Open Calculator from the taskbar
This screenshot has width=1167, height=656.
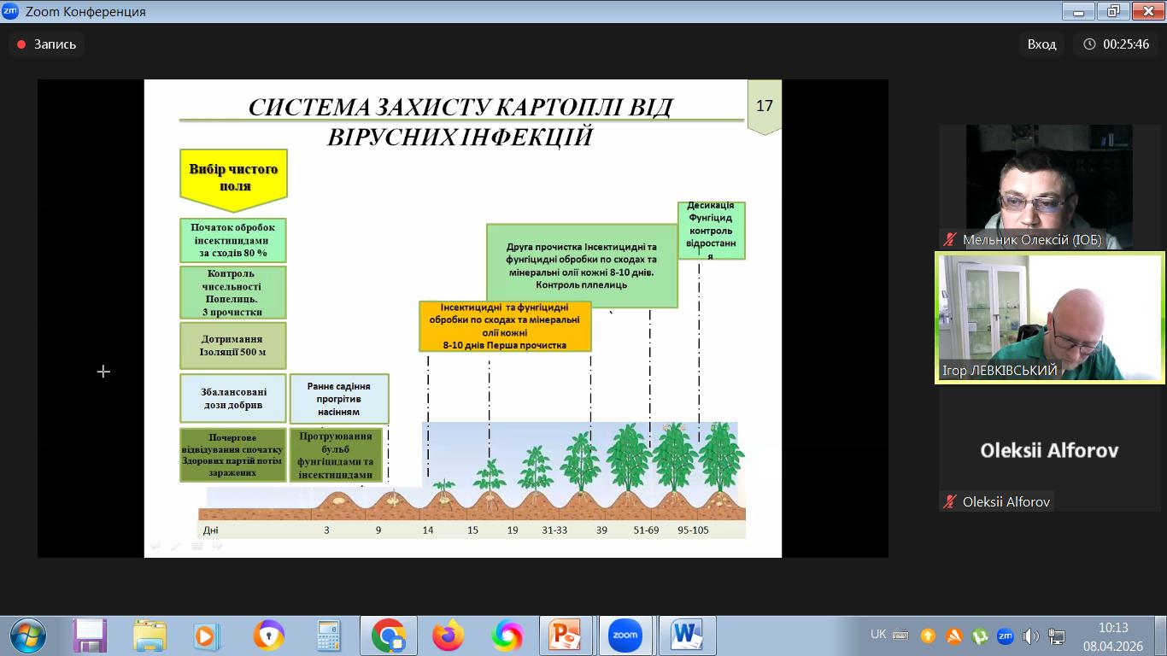(x=328, y=635)
